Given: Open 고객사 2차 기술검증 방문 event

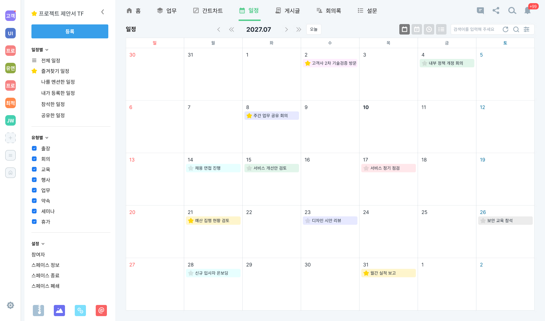Looking at the screenshot, I should coord(330,63).
